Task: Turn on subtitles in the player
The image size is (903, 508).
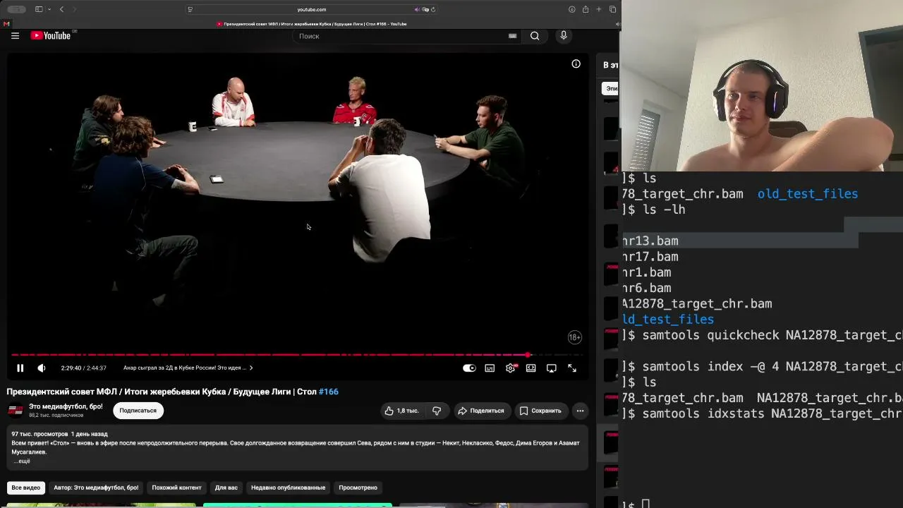Action: [490, 368]
